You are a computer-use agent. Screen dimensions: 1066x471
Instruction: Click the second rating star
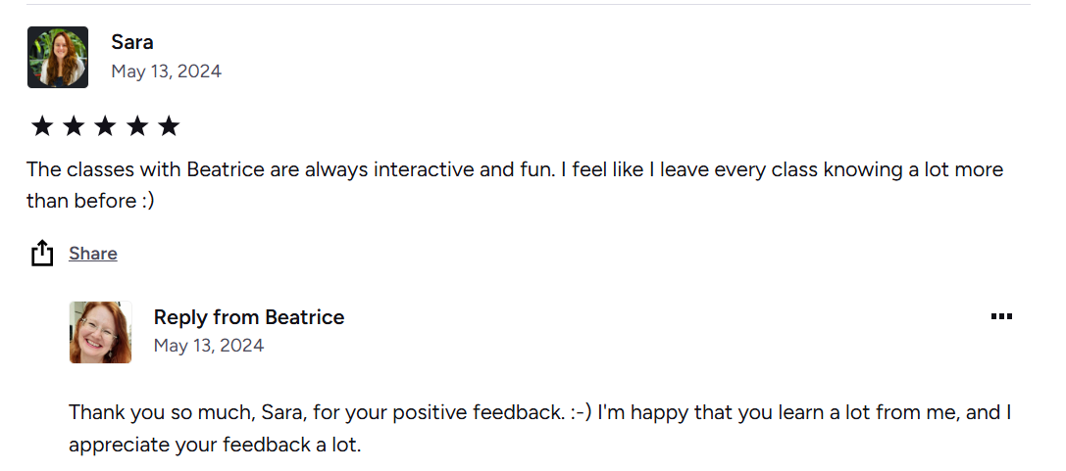pos(74,125)
